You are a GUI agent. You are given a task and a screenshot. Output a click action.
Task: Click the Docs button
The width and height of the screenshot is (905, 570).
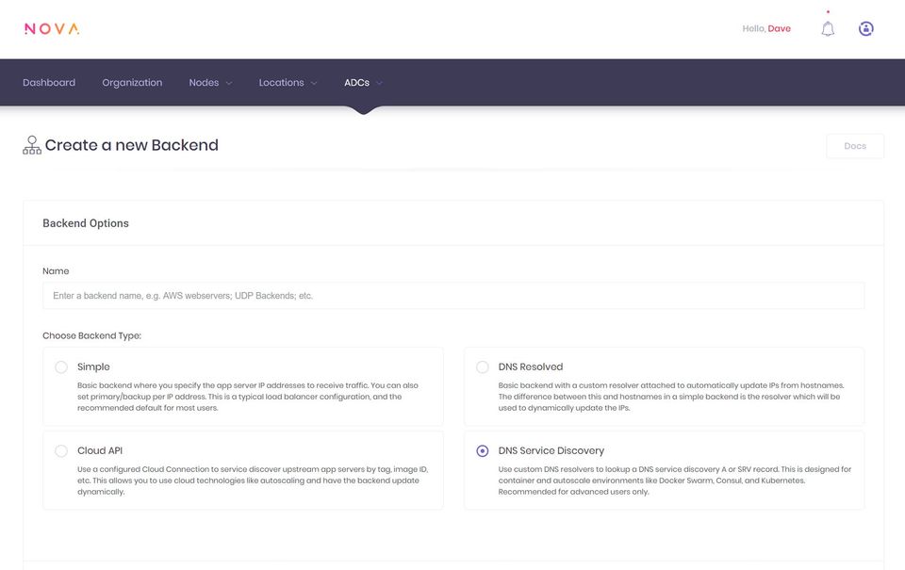point(855,146)
